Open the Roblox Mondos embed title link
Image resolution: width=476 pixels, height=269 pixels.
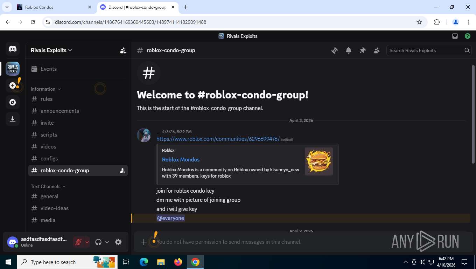[x=181, y=159]
